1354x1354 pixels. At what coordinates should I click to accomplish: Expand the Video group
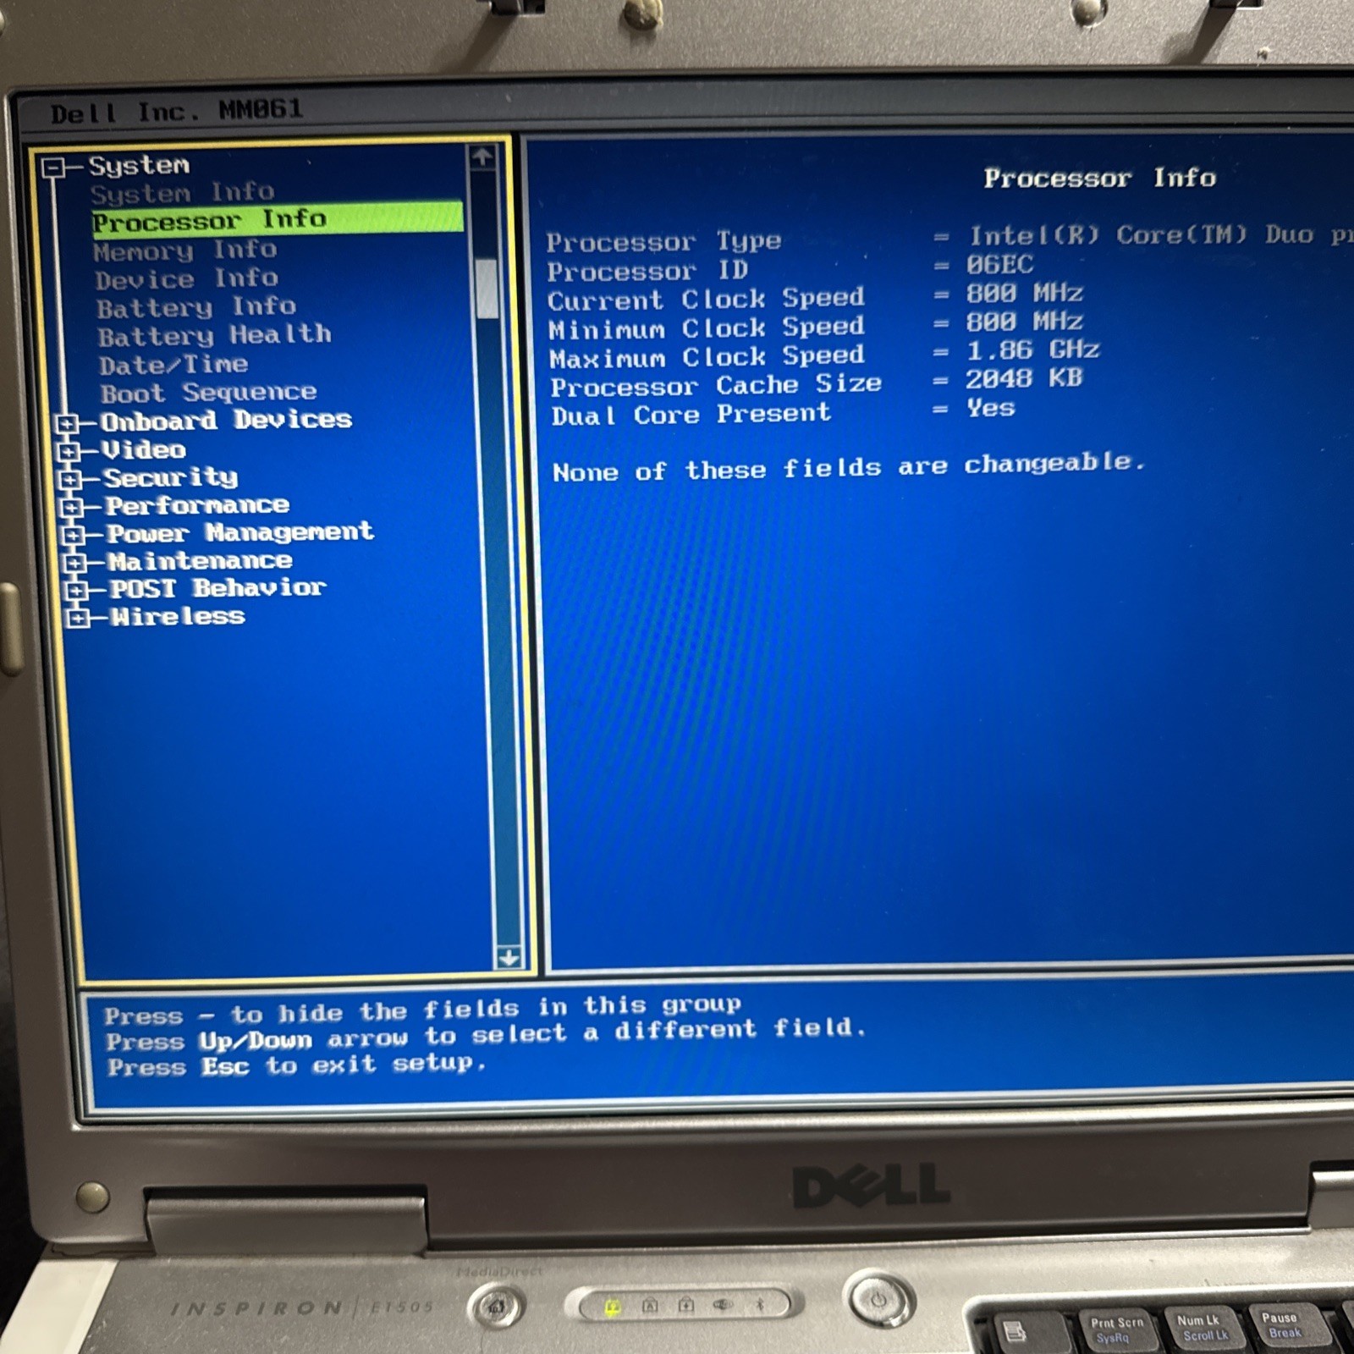pos(69,451)
